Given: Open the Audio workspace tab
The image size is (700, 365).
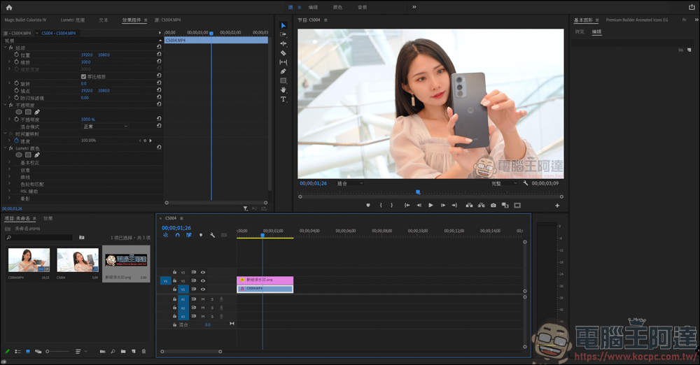Looking at the screenshot, I should coord(362,7).
